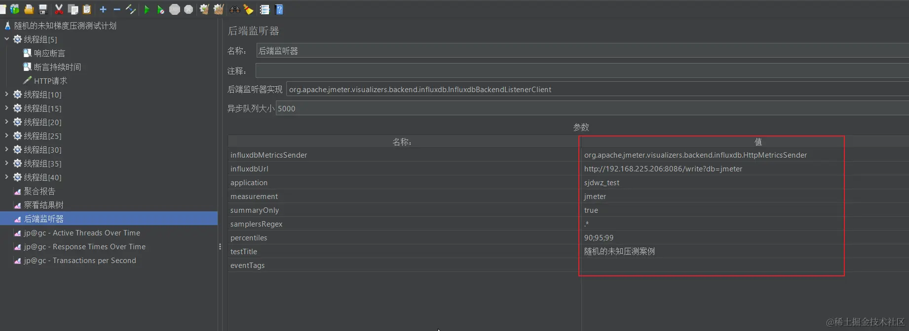909x331 pixels.
Task: Open Help with question mark icon
Action: pyautogui.click(x=279, y=9)
